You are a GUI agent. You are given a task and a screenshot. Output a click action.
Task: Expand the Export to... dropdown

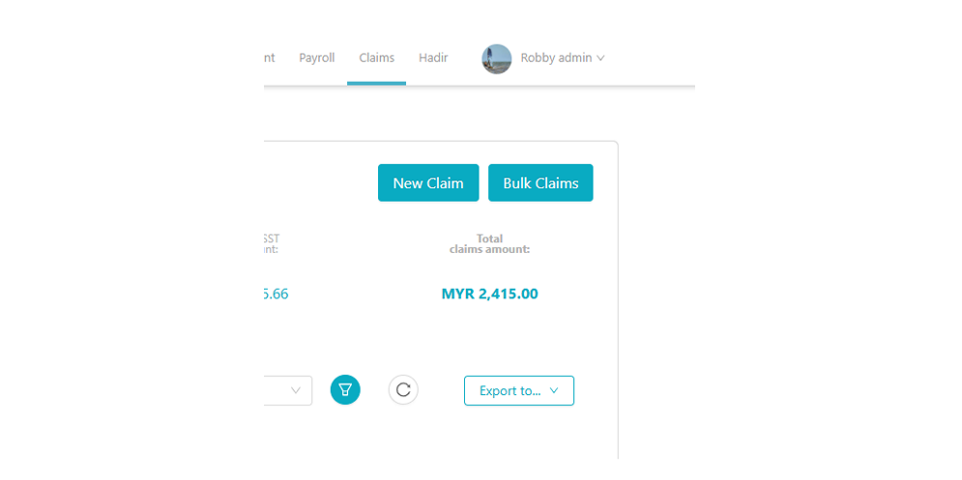[518, 391]
